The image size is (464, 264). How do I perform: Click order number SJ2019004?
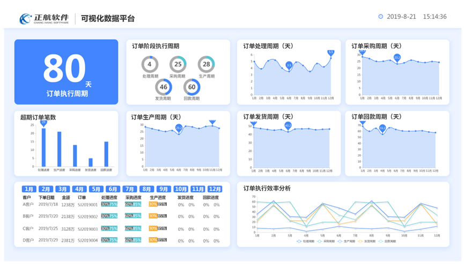[87, 240]
